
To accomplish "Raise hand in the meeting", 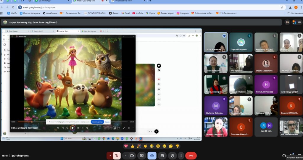I will pos(172,156).
